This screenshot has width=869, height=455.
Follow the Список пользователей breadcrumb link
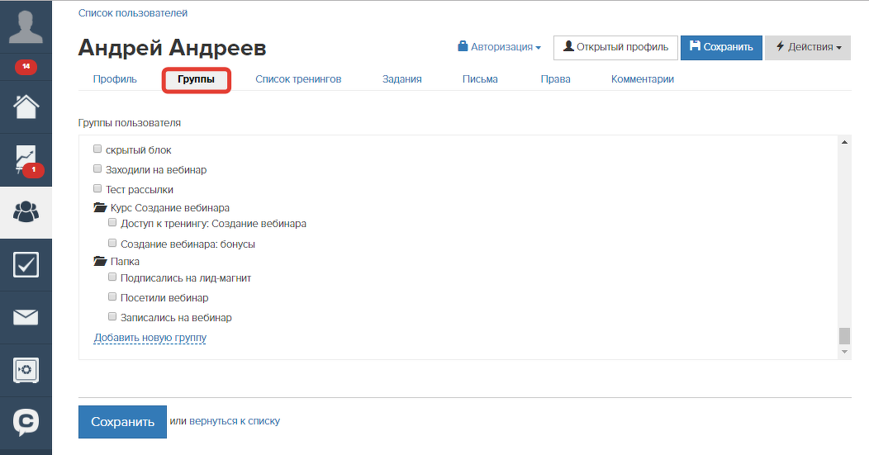[x=133, y=12]
